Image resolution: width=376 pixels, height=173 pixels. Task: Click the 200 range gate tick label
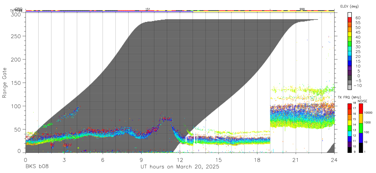[x=16, y=59]
